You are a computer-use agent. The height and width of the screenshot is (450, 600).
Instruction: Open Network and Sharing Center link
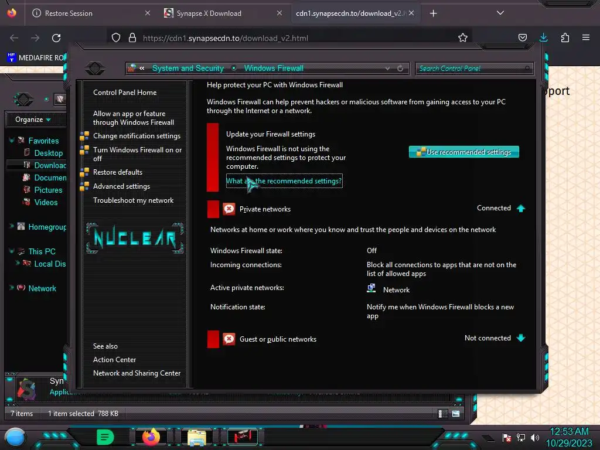[x=137, y=373]
